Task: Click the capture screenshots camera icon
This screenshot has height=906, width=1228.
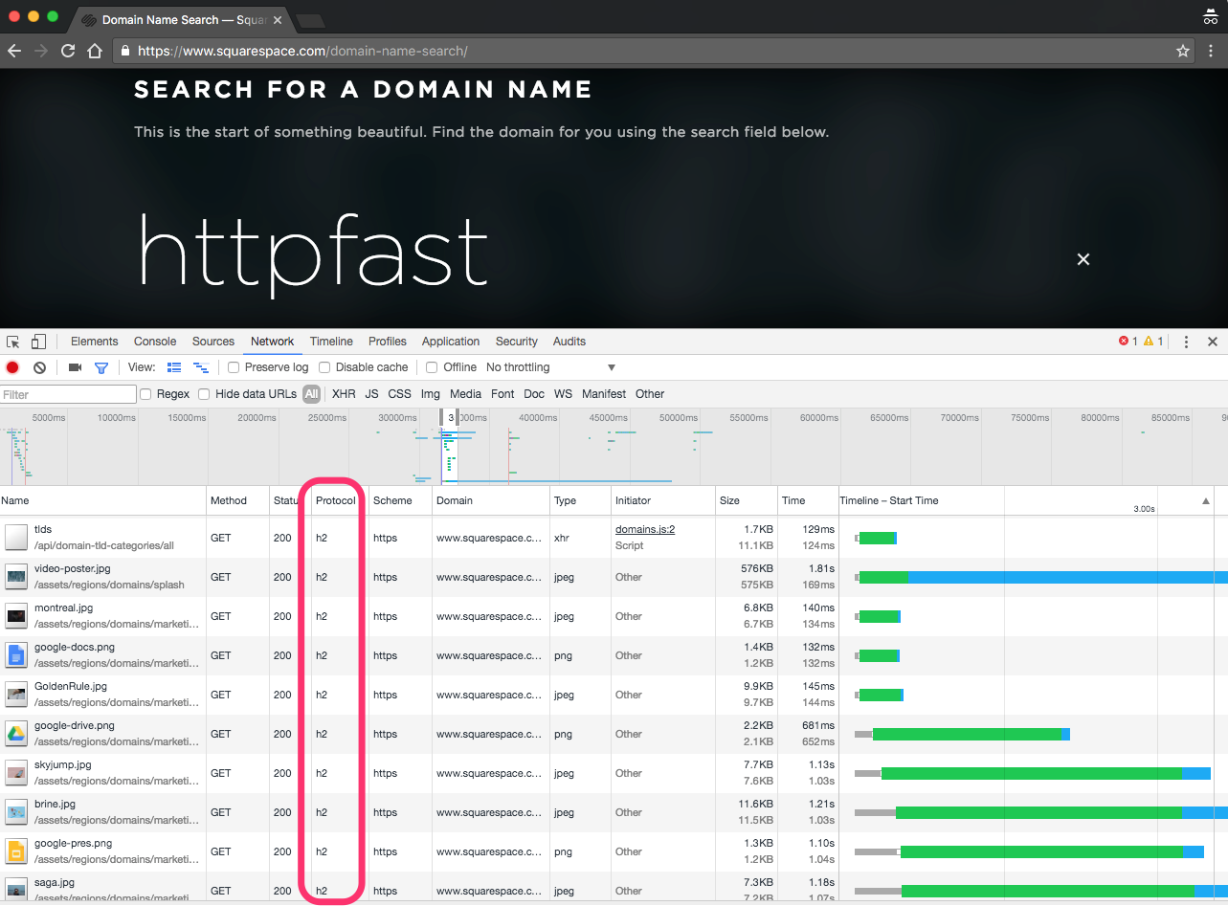Action: tap(76, 367)
